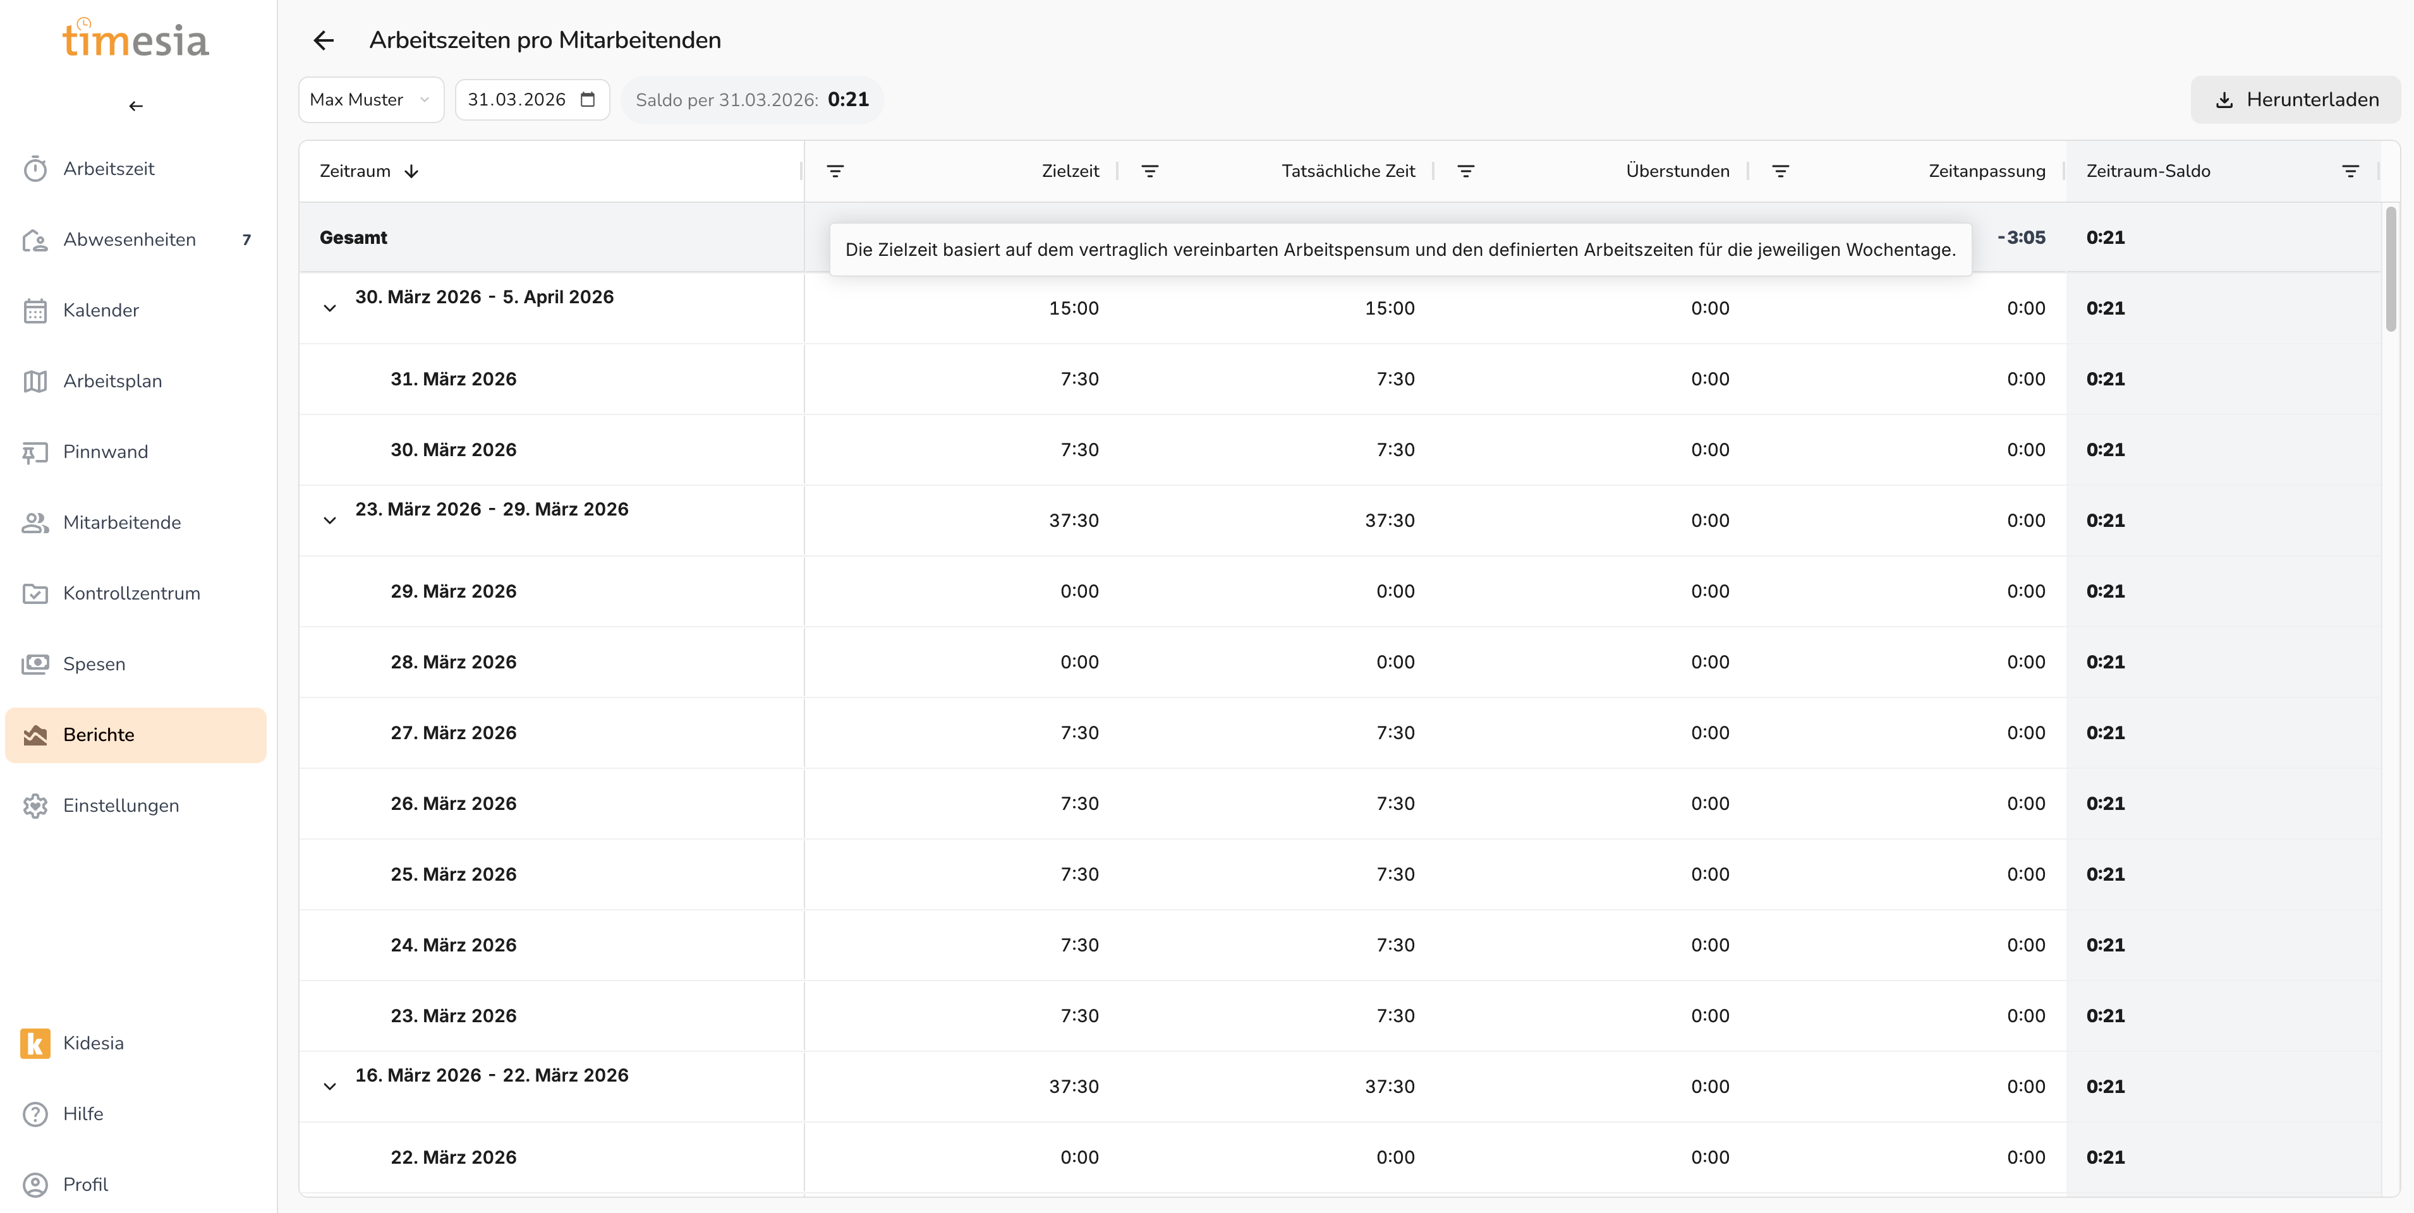Collapse the sidebar with the left arrow
The height and width of the screenshot is (1213, 2414).
click(x=136, y=106)
